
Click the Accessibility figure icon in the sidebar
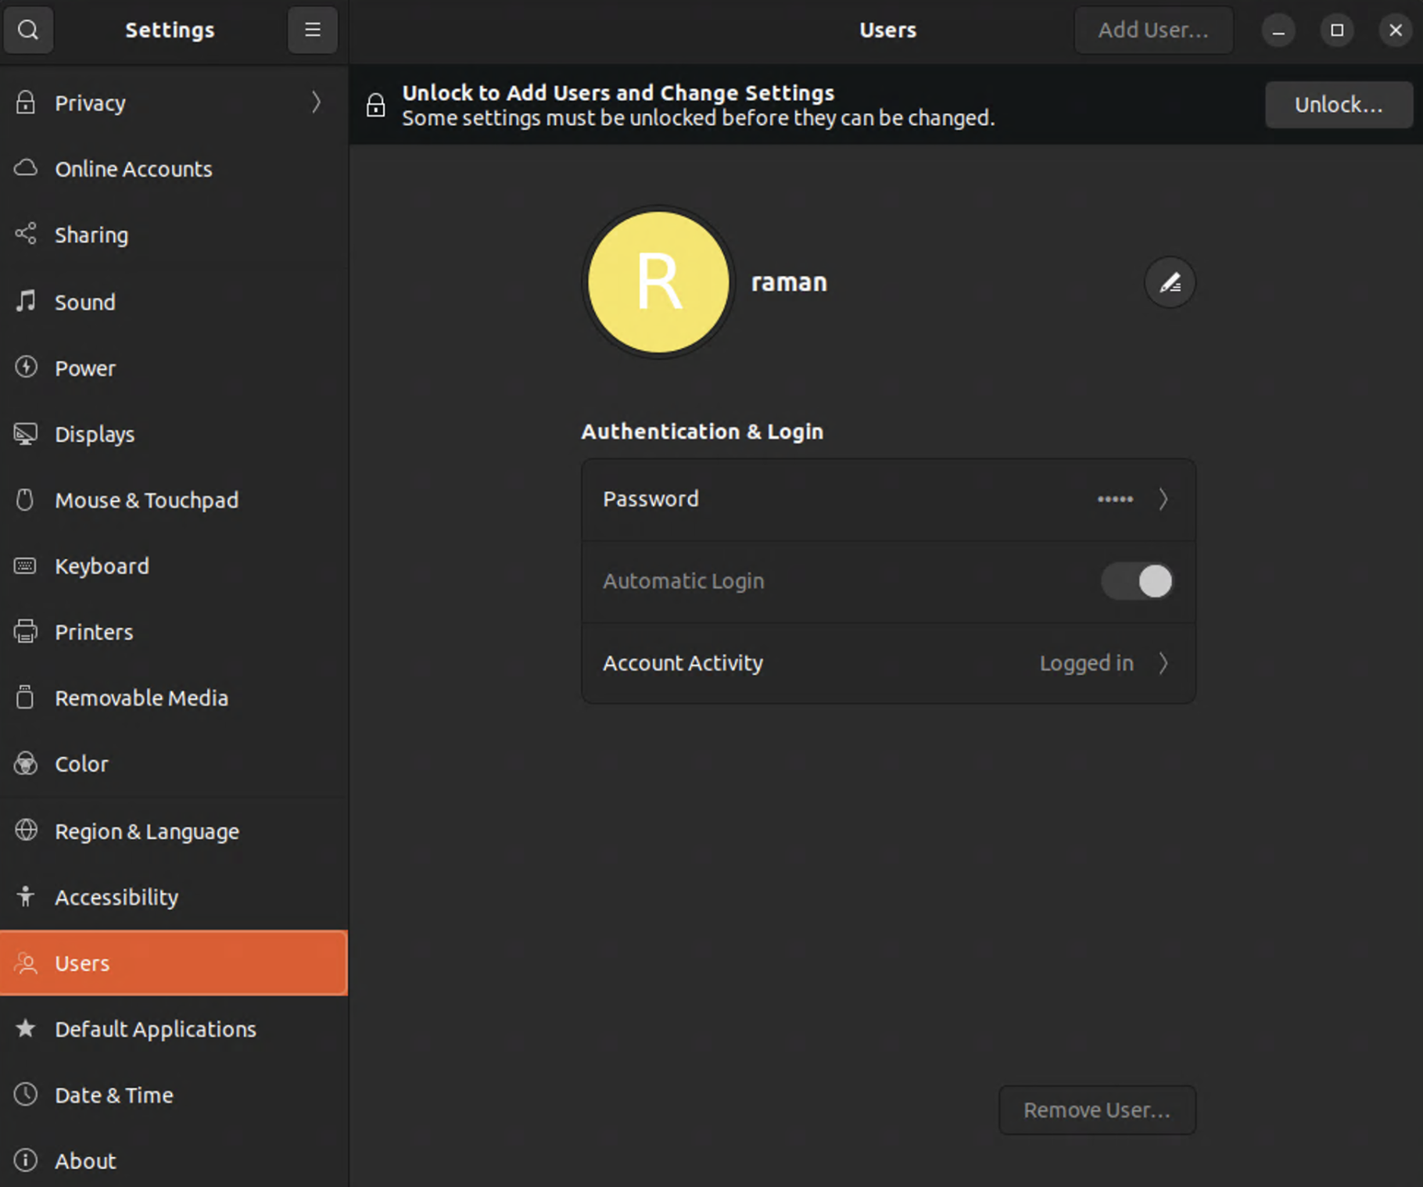pos(26,896)
